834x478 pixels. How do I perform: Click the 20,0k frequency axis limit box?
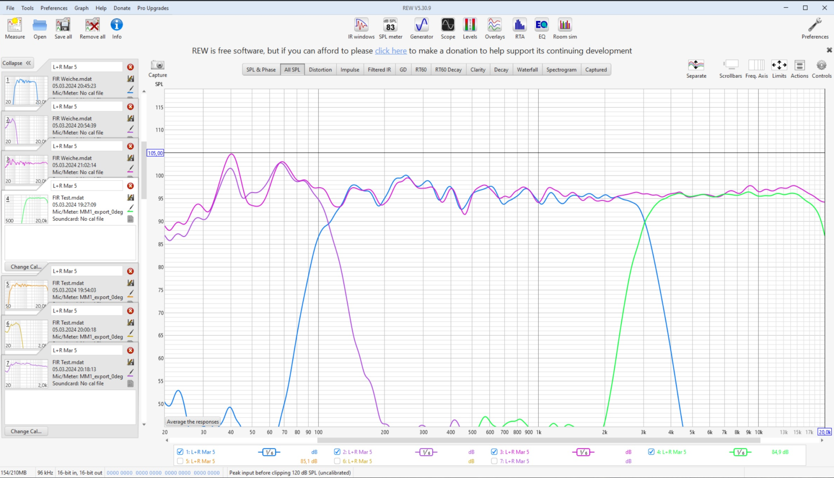[825, 432]
